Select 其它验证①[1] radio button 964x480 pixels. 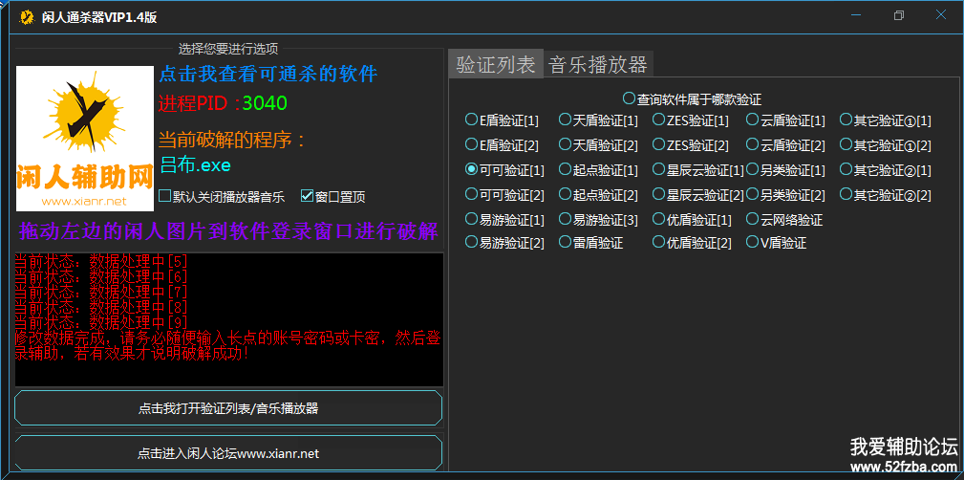(886, 120)
